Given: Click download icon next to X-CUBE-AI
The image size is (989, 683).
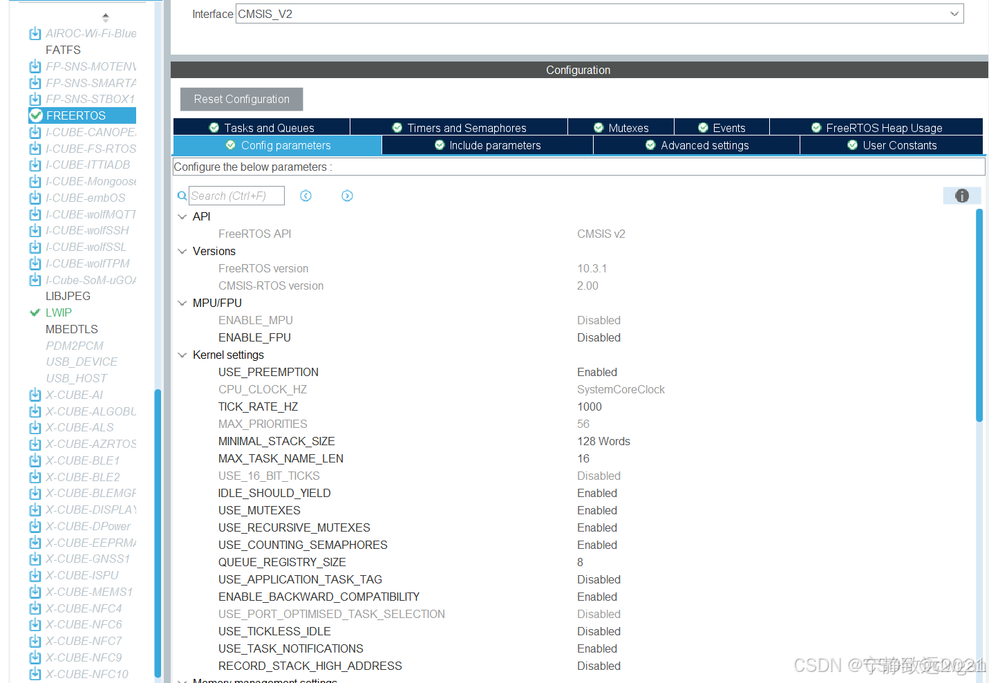Looking at the screenshot, I should pyautogui.click(x=35, y=395).
